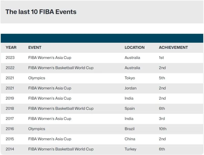Click the 2019 year cell

[10, 98]
